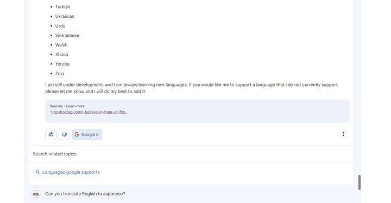Viewport: 391px width, 203px height.
Task: Click the Google it button
Action: [87, 134]
